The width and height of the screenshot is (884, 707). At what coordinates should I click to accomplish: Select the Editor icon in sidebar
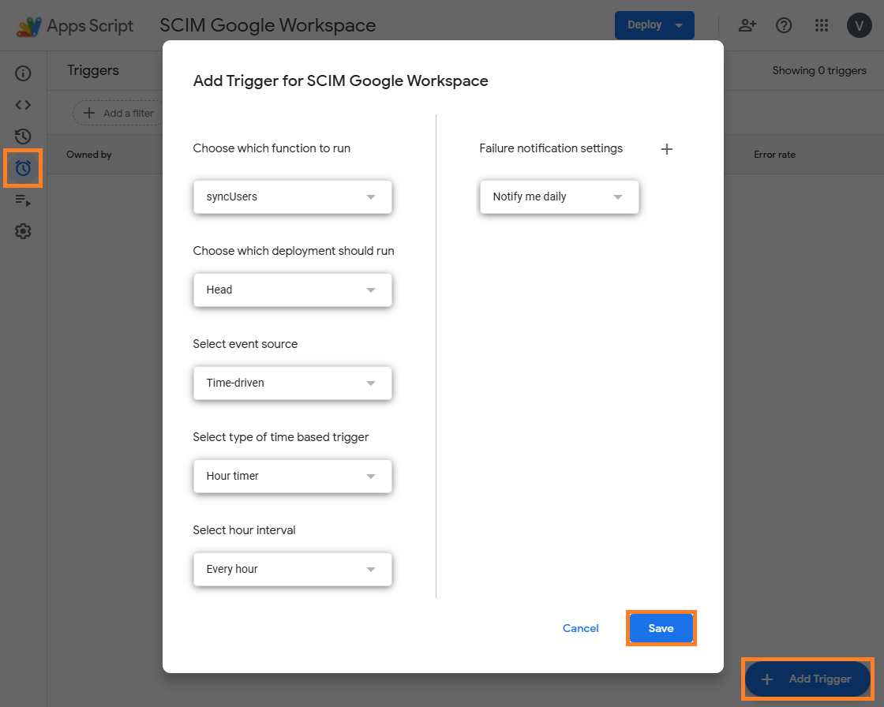click(22, 104)
